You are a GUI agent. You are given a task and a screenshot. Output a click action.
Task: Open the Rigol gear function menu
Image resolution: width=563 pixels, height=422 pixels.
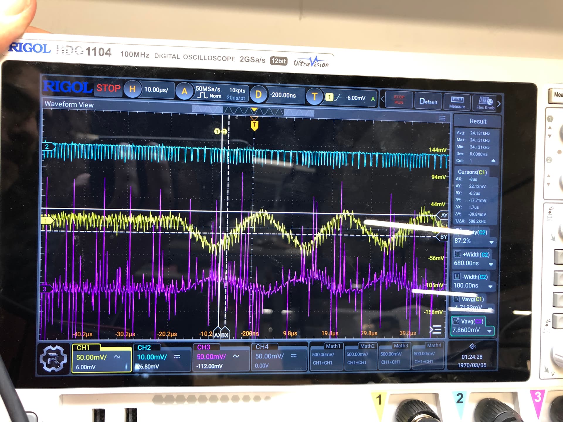[53, 358]
